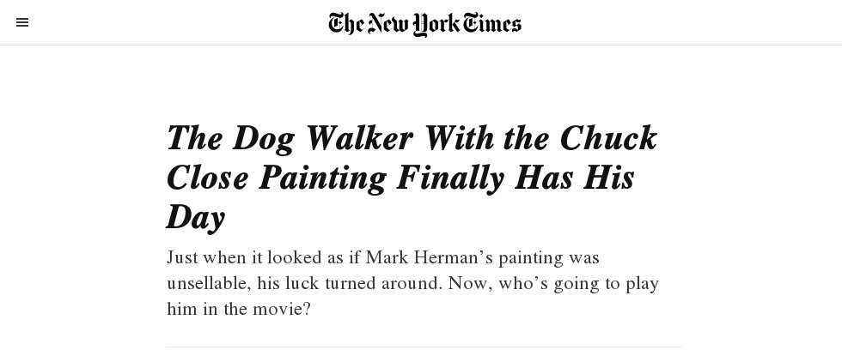Click "Close Painting" in the headline
Viewport: 842px width, 350px height.
click(x=277, y=178)
